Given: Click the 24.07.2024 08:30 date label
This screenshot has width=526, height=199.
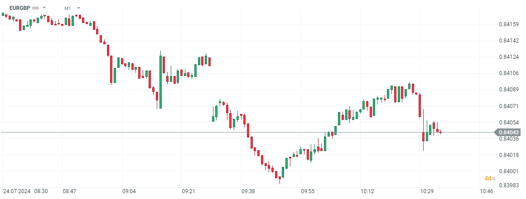Looking at the screenshot, I should click(x=25, y=192).
